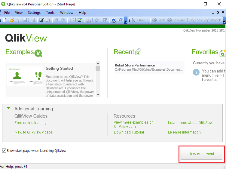Open the Clear button dropdown arrow
The image size is (226, 169).
coord(148,20)
